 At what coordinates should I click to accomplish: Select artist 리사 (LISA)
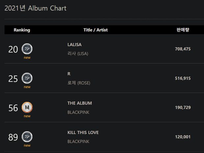pyautogui.click(x=78, y=53)
